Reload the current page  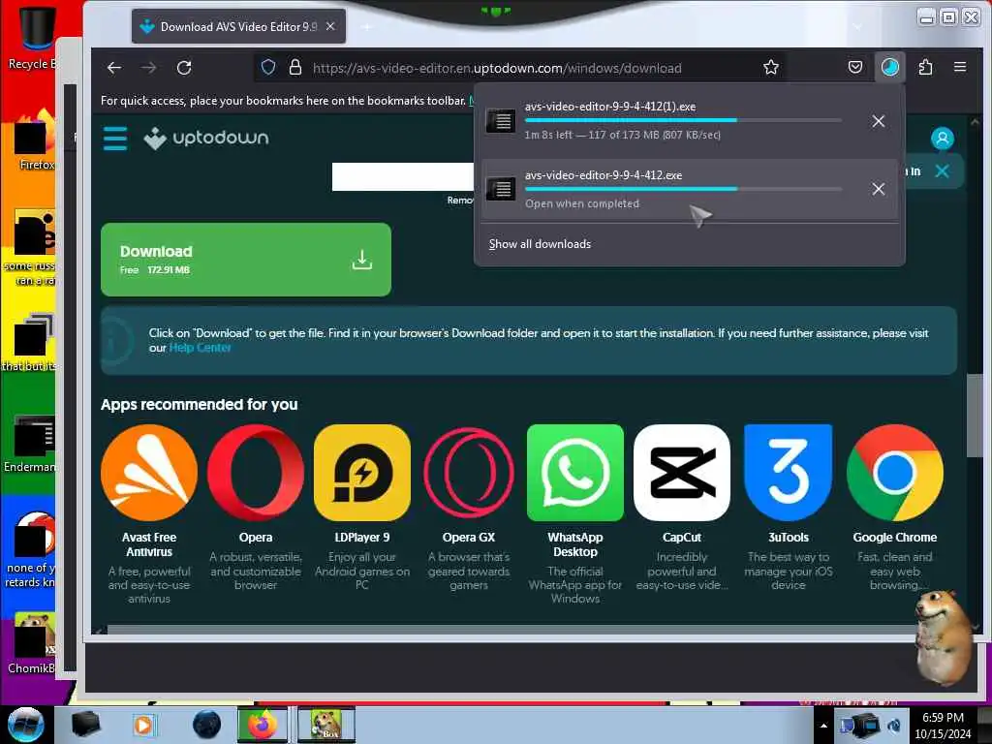click(x=184, y=68)
